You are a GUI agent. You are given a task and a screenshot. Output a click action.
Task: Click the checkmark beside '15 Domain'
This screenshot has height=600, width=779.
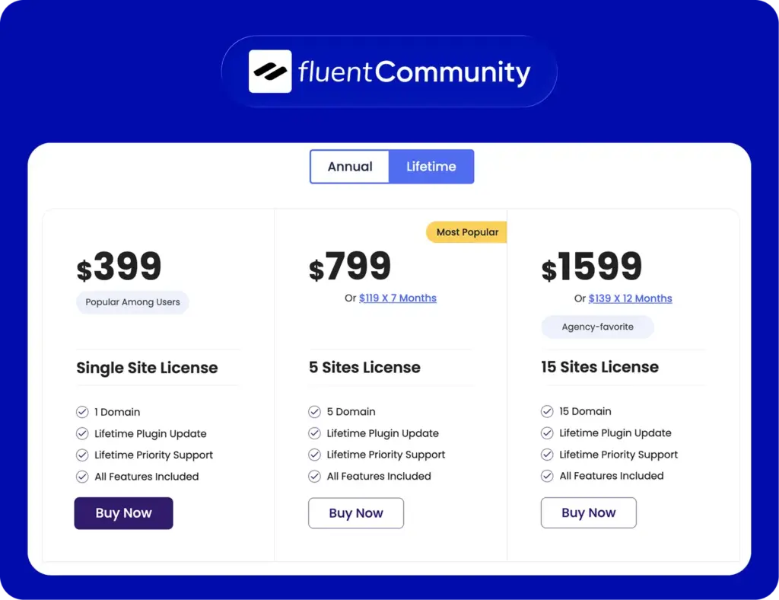click(x=547, y=411)
